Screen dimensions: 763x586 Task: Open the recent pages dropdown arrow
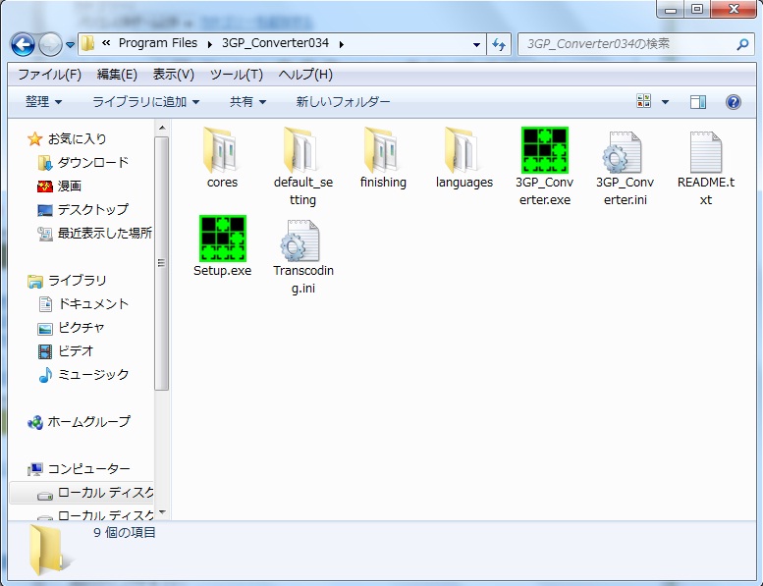(x=70, y=45)
